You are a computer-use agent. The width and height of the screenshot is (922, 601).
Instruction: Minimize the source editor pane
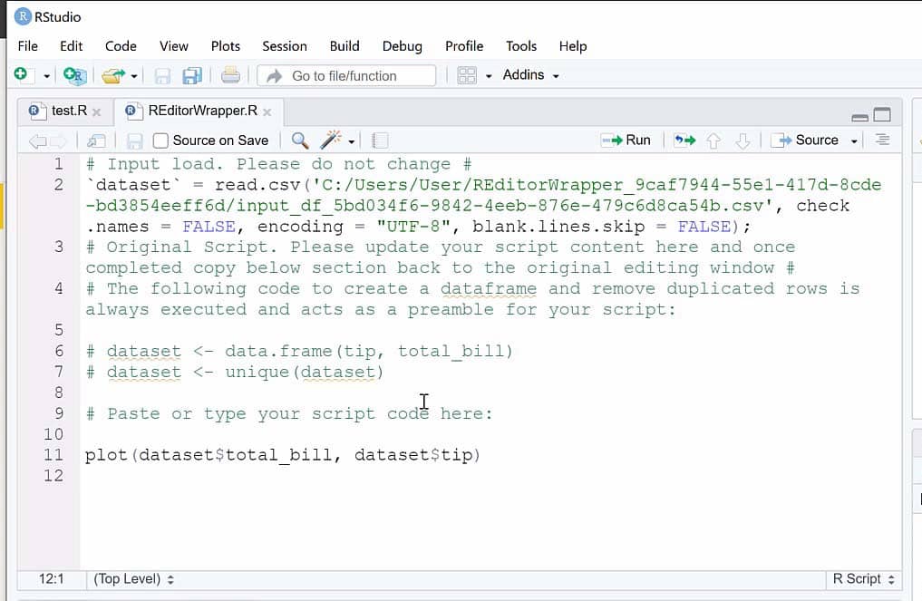(x=859, y=117)
